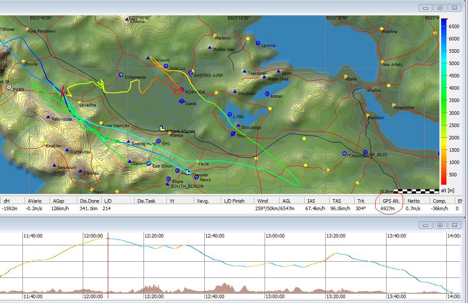Select the AP_00:21 waypoint marker

pos(365,153)
